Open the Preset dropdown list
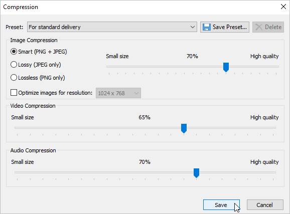This screenshot has height=214, width=290. pos(112,27)
